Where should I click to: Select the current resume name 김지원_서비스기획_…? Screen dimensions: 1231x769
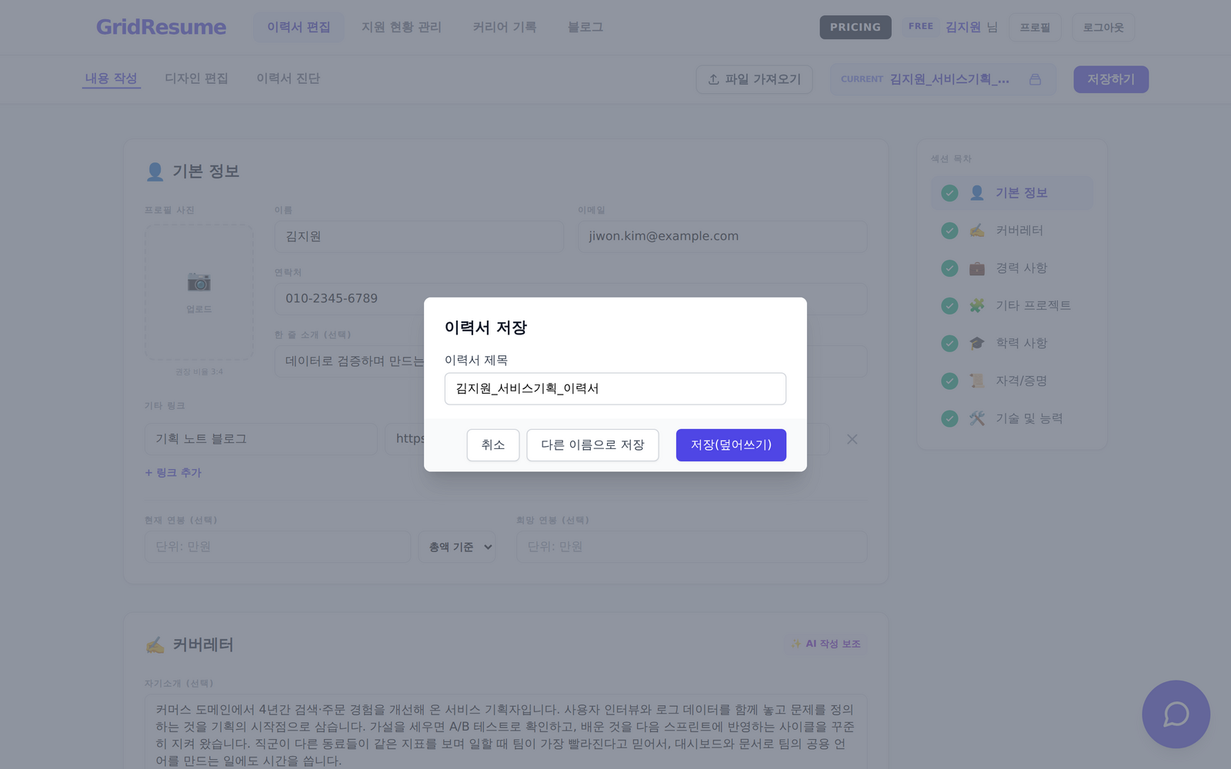pyautogui.click(x=949, y=79)
